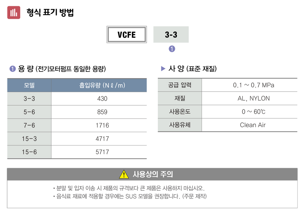
Task: Click the 사용상의 주의 banner text
Action: point(153,174)
